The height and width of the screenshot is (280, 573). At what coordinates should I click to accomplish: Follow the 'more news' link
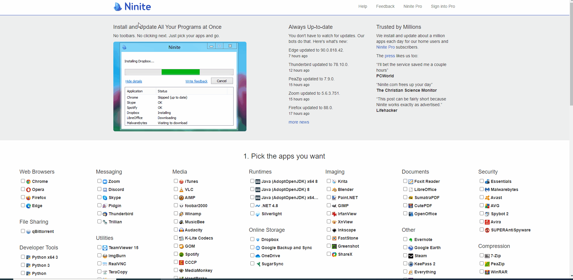click(x=299, y=122)
